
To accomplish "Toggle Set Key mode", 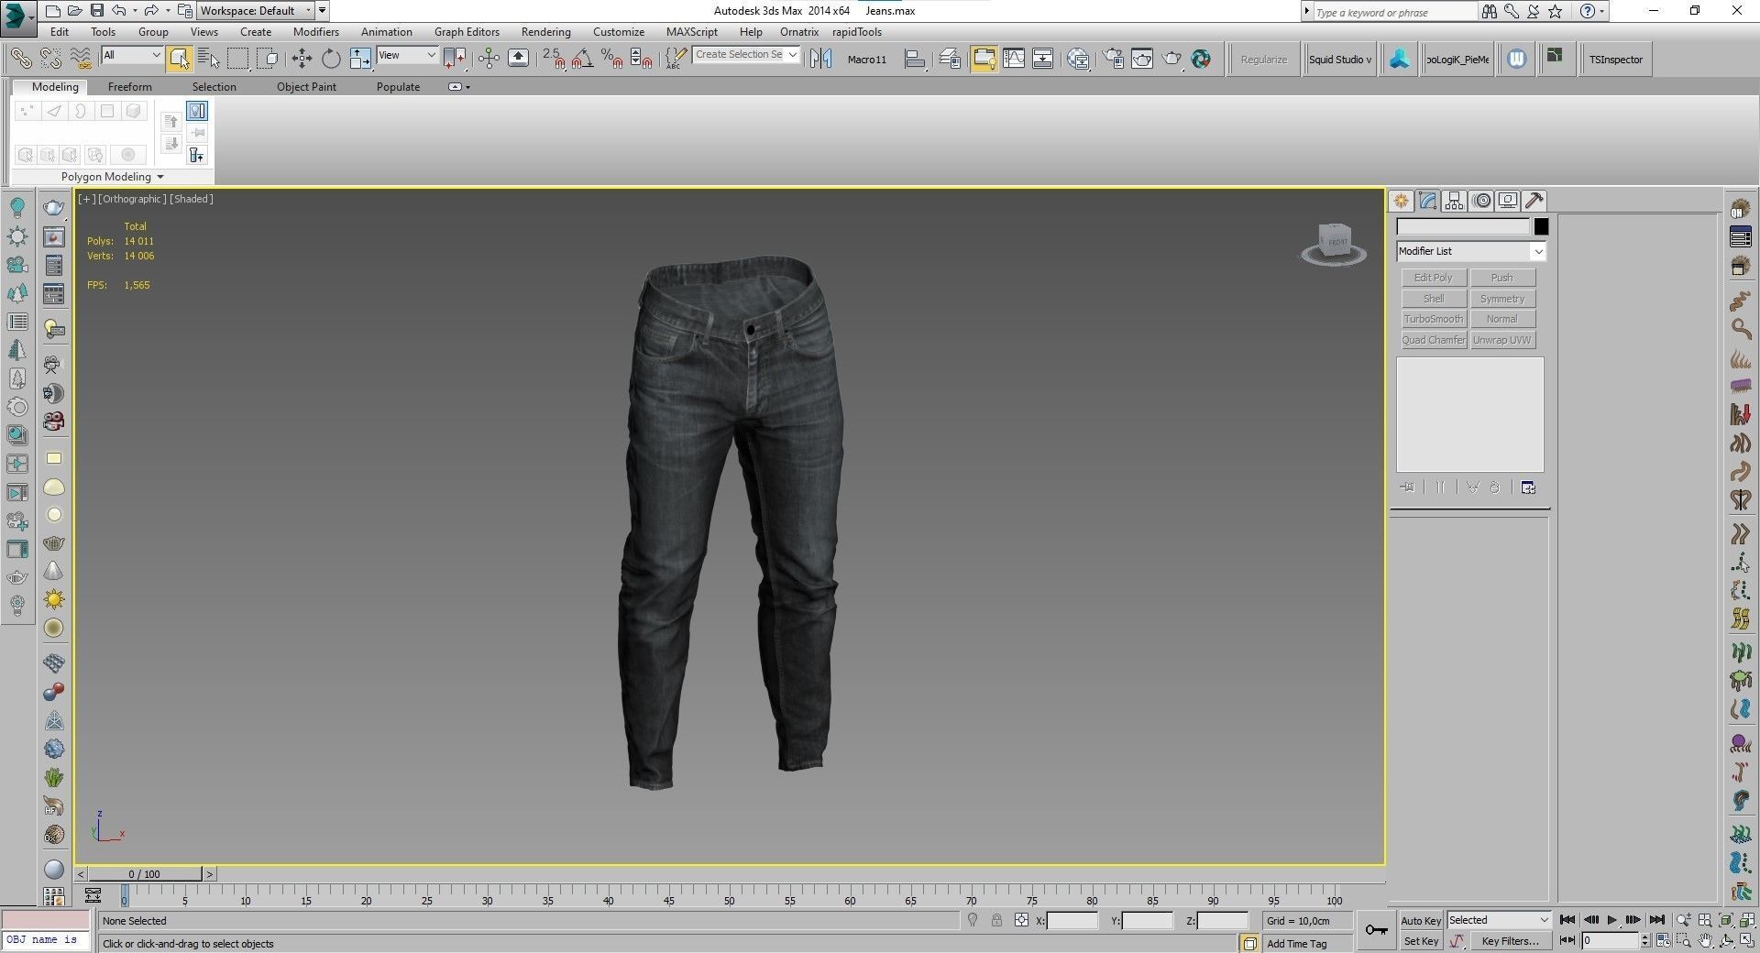I will pyautogui.click(x=1420, y=941).
